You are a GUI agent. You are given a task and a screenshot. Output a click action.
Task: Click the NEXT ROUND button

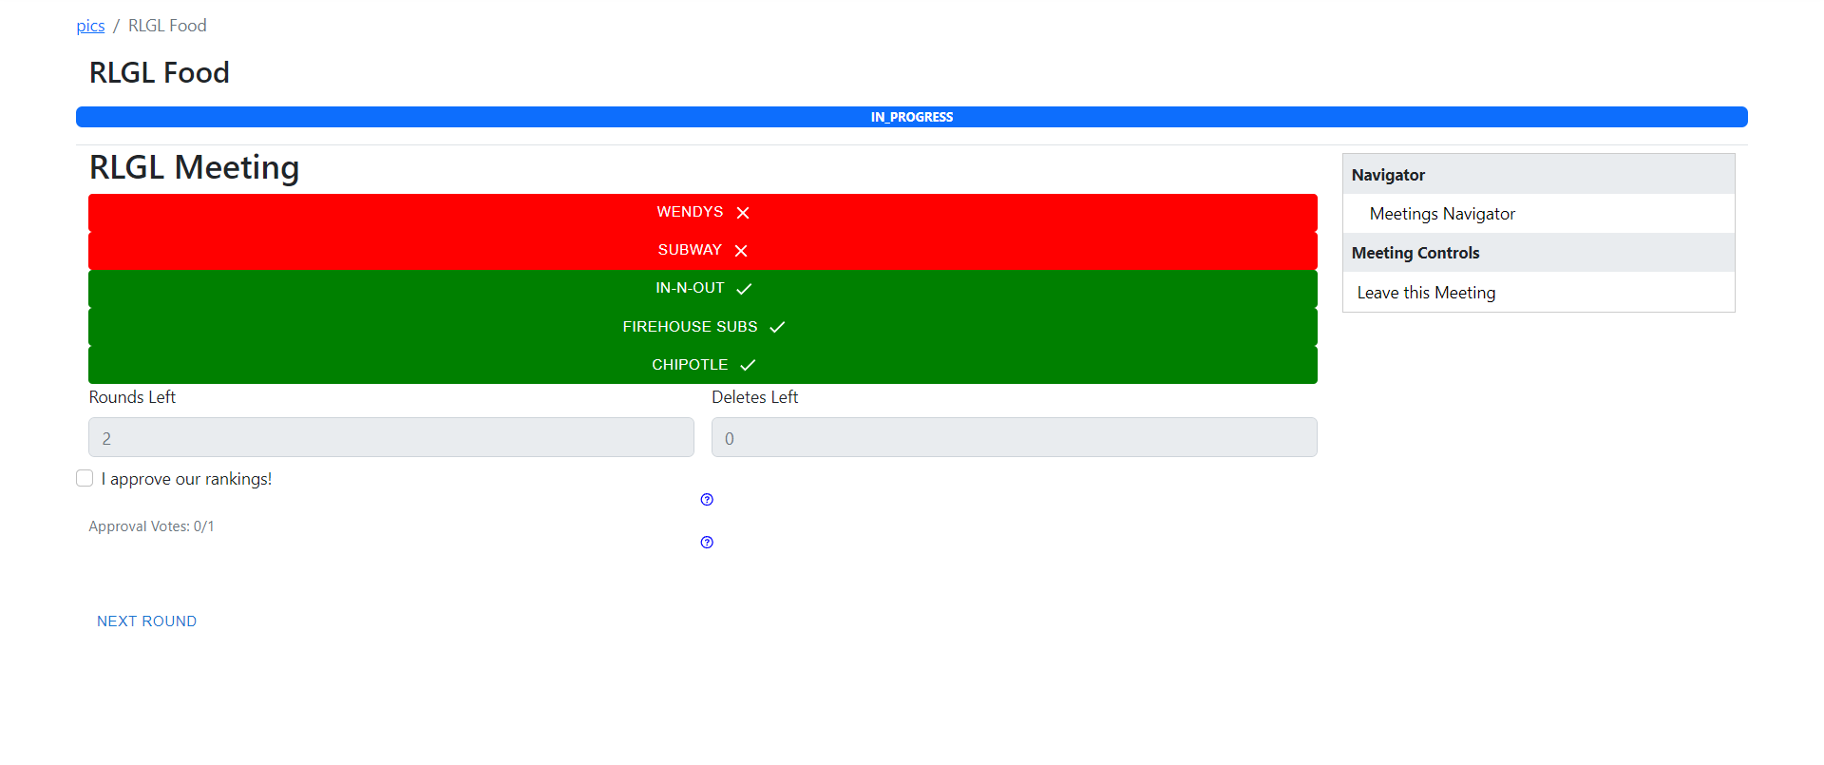pos(146,622)
